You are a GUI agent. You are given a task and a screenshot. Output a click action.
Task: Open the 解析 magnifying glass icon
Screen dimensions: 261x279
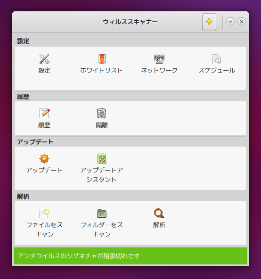click(x=159, y=213)
